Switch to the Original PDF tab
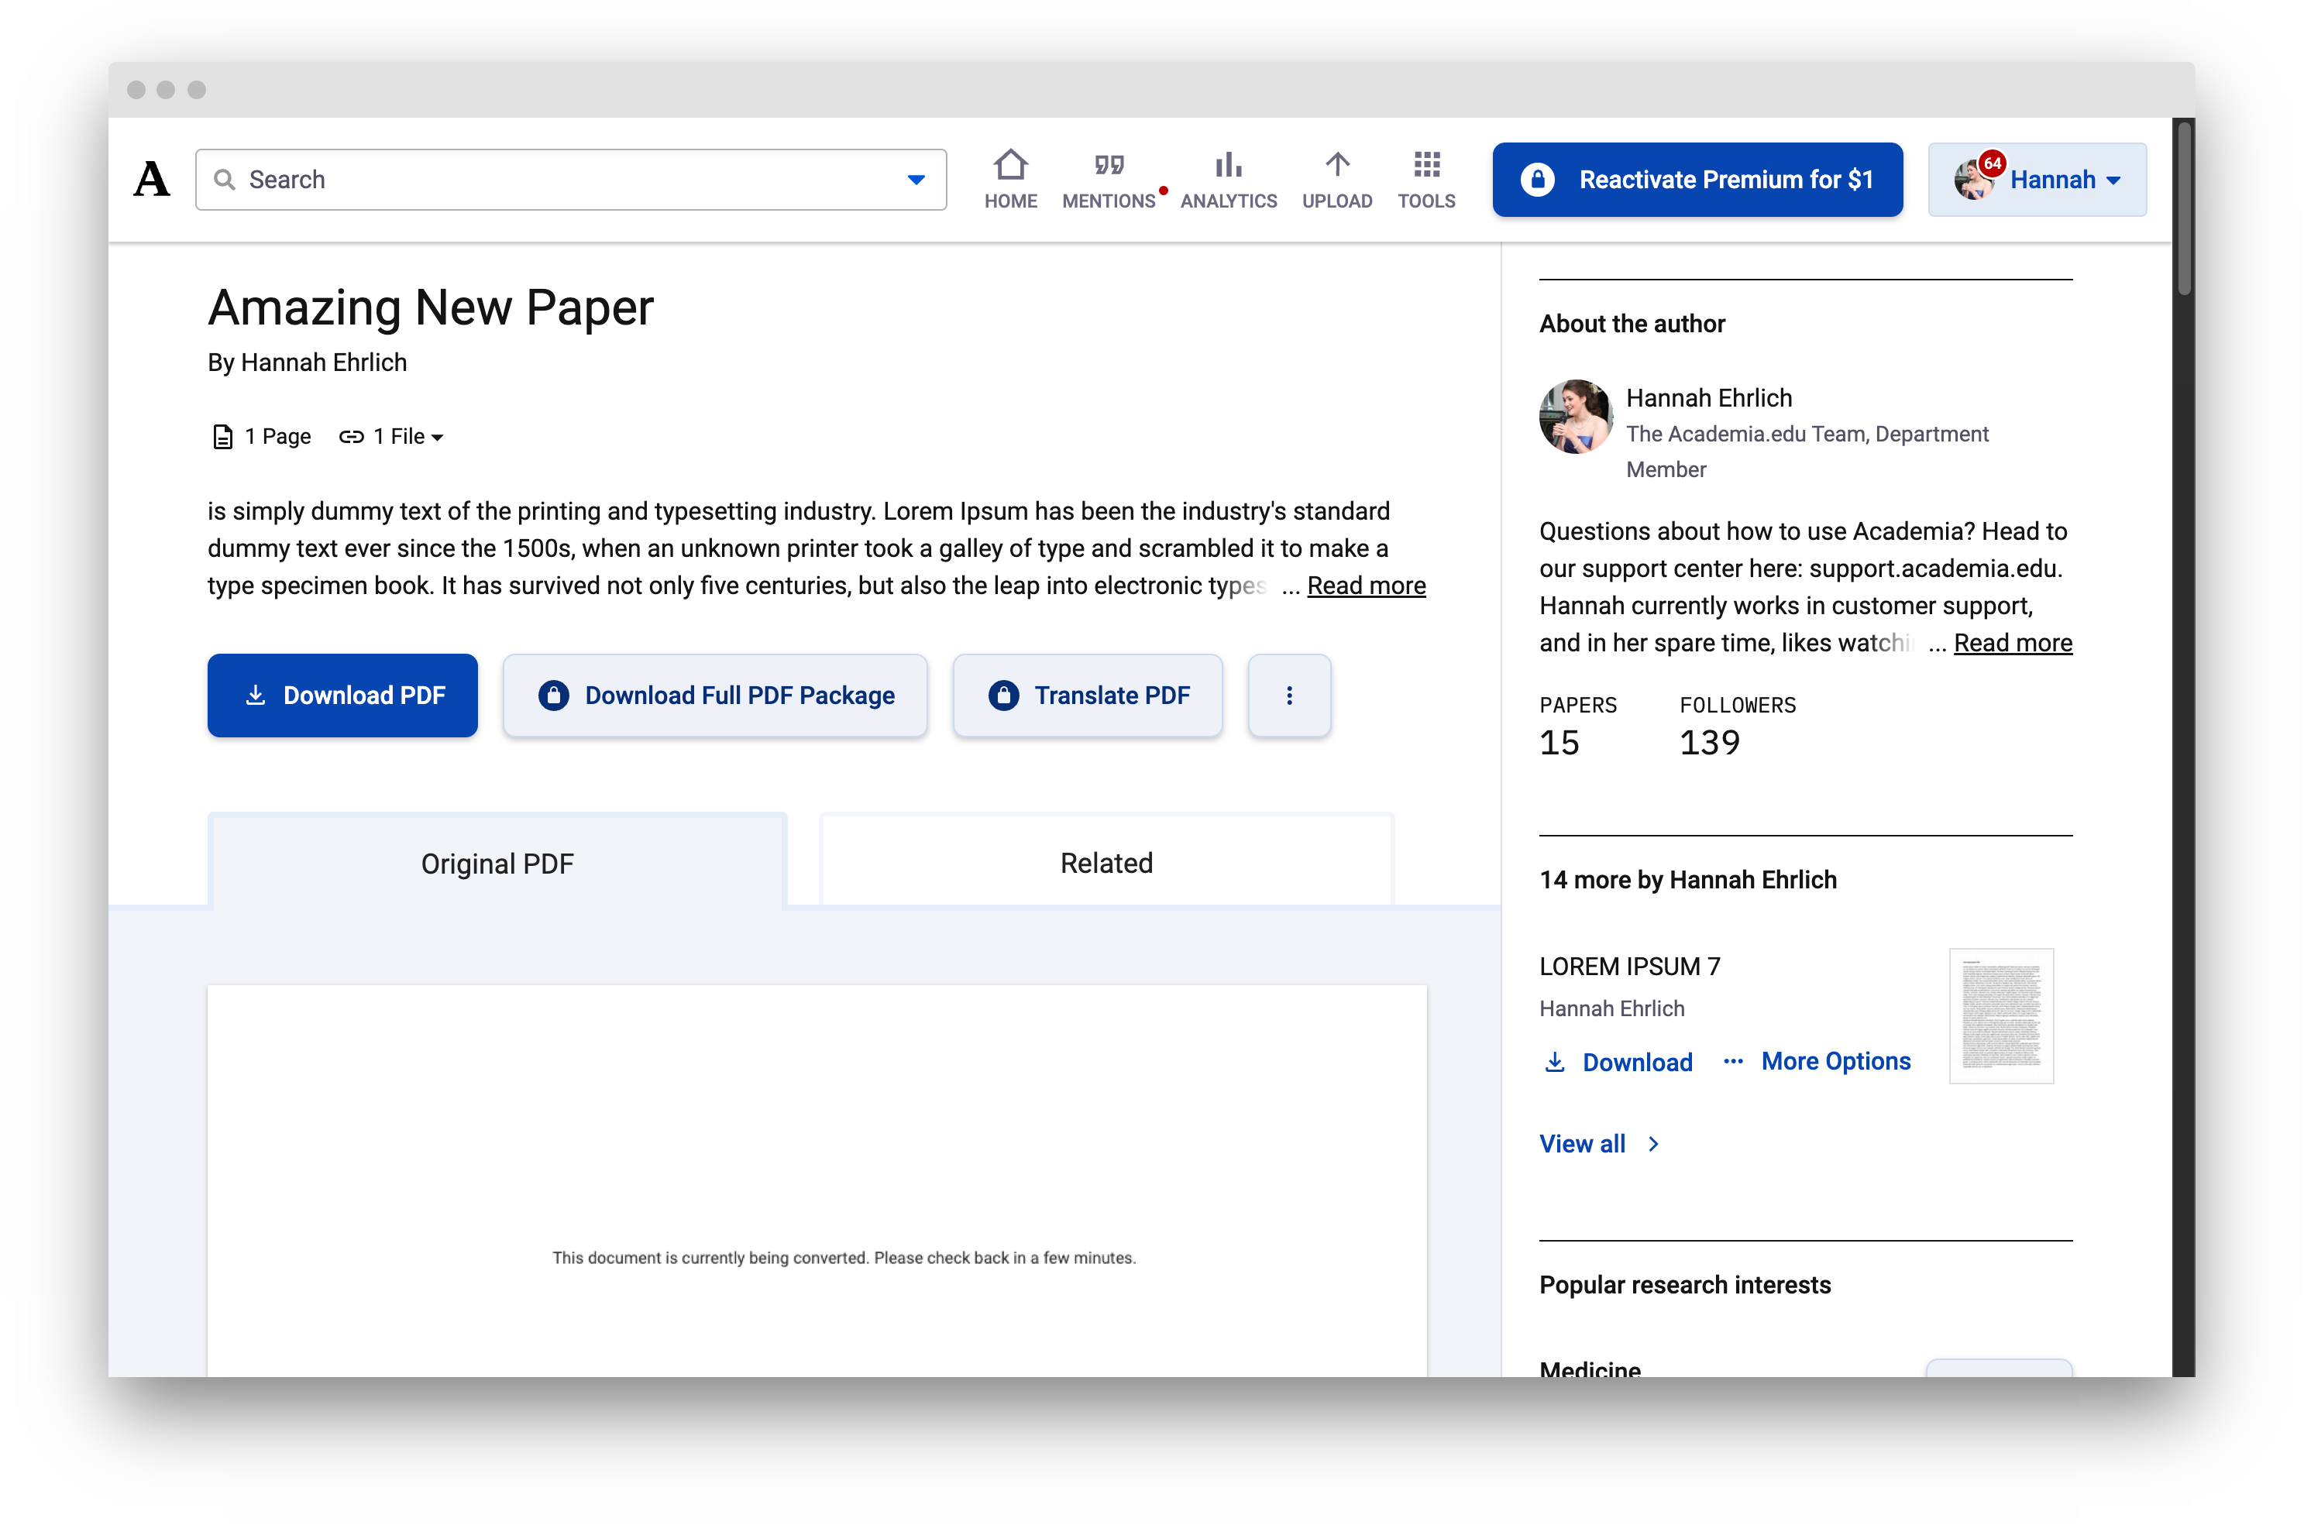The width and height of the screenshot is (2304, 1532). coord(497,864)
